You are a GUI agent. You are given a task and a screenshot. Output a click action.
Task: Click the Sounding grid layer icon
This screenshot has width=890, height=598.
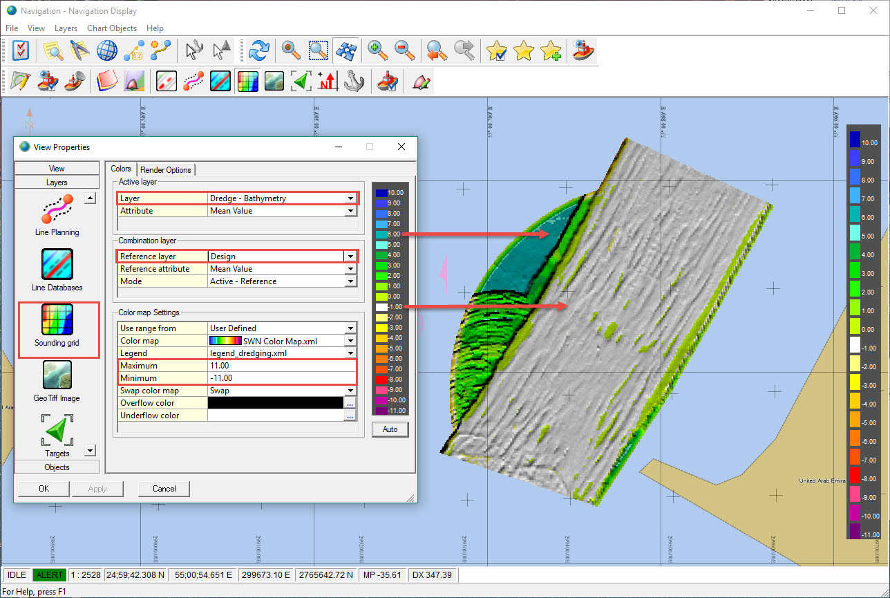click(x=57, y=320)
